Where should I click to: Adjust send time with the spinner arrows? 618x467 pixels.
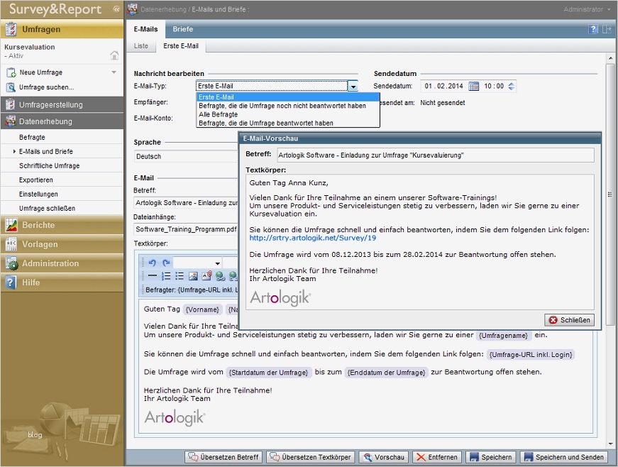pos(512,86)
